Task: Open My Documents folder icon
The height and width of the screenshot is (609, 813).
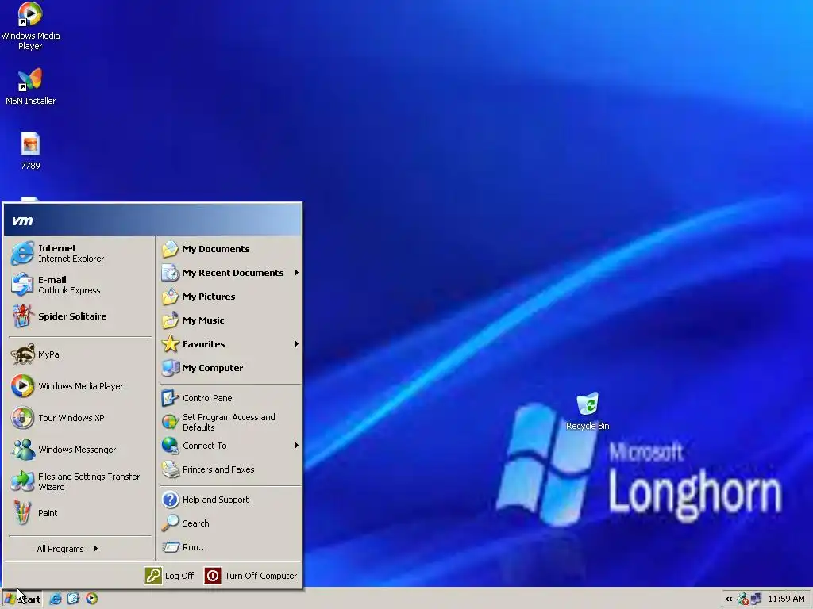Action: (170, 249)
